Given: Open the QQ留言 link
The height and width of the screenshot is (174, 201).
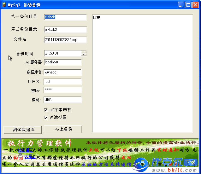Looking at the screenshot, I should (x=30, y=156).
